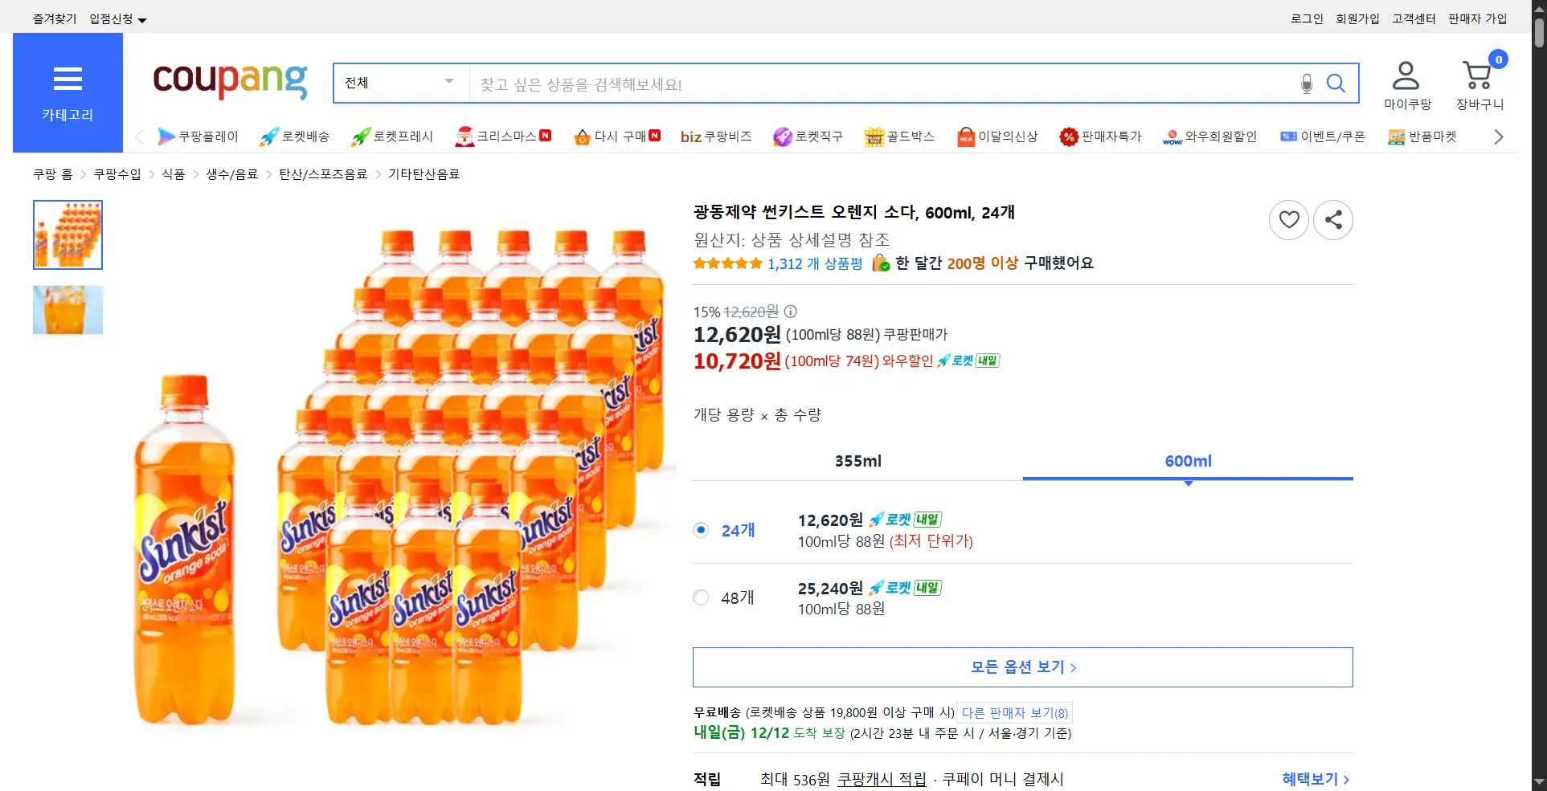Click the 모든 옵션 보기 button
This screenshot has width=1547, height=791.
coord(1022,667)
